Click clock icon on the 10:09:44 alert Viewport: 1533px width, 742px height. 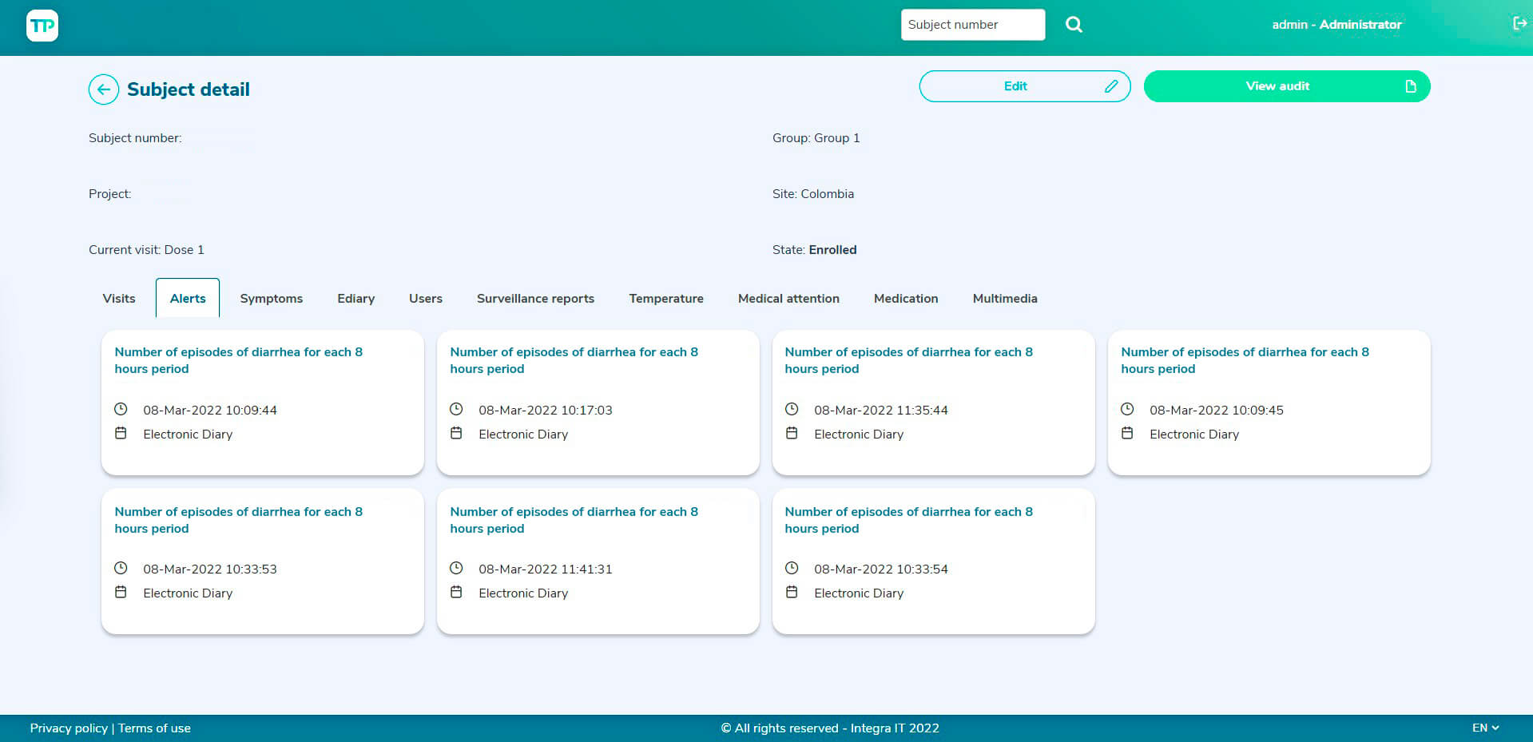121,410
